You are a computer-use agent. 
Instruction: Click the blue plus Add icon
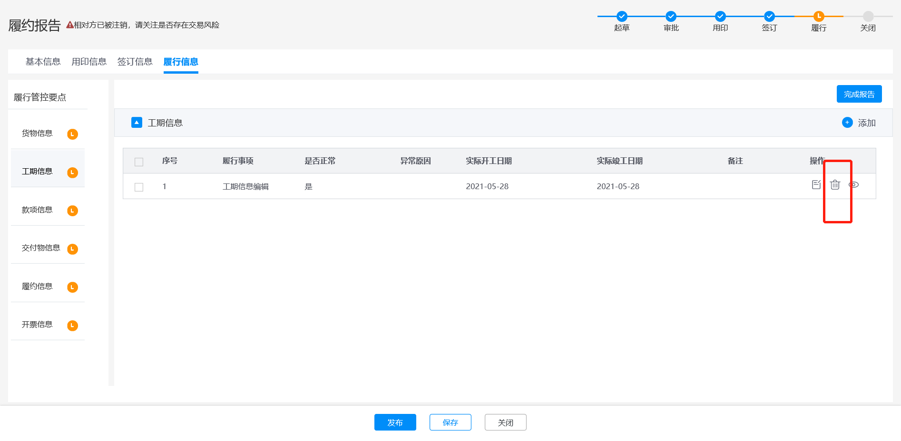pyautogui.click(x=847, y=123)
